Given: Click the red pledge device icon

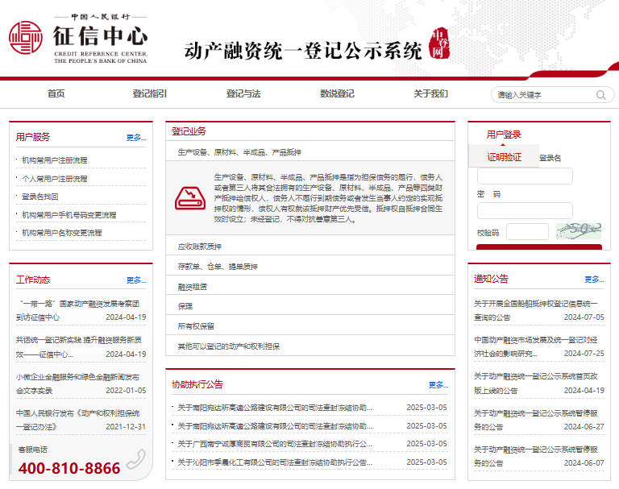Looking at the screenshot, I should coord(190,198).
